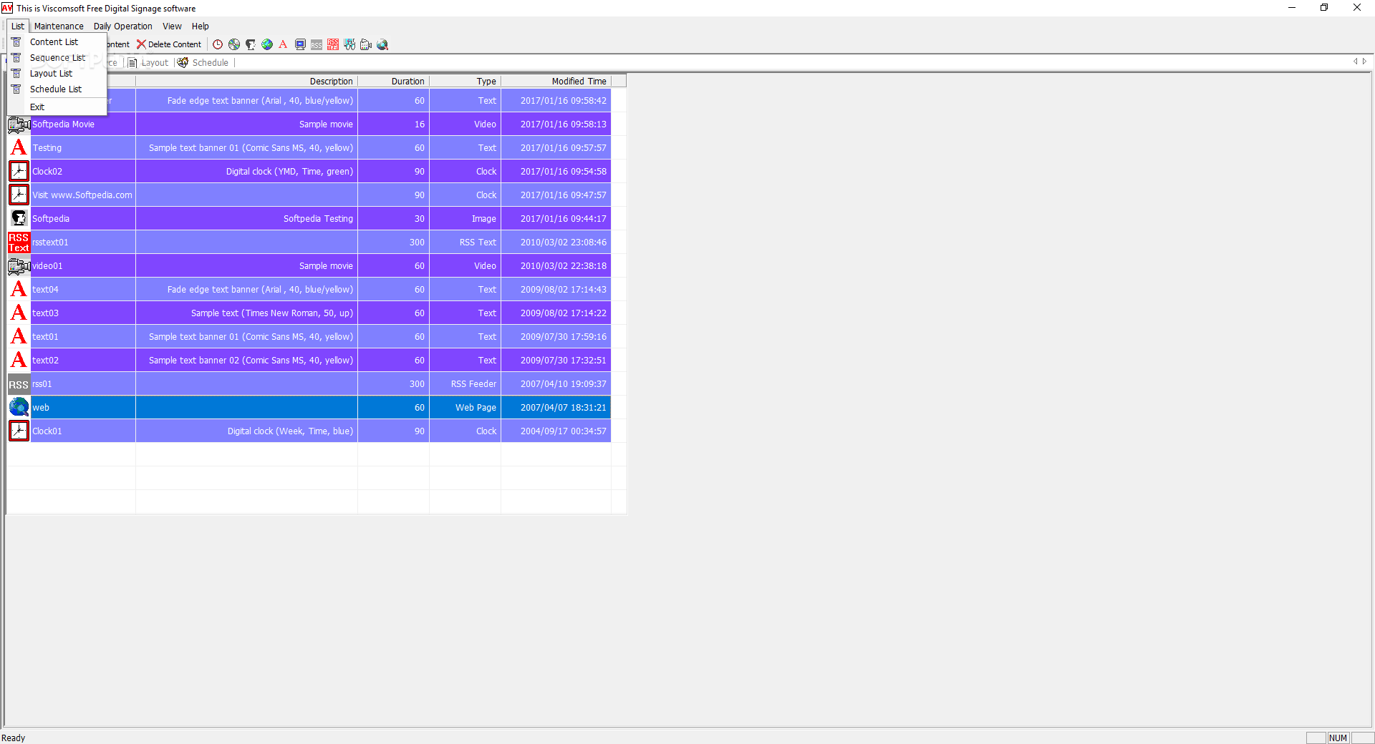Viewport: 1375px width, 744px height.
Task: Add a new clock content item
Action: pos(218,44)
